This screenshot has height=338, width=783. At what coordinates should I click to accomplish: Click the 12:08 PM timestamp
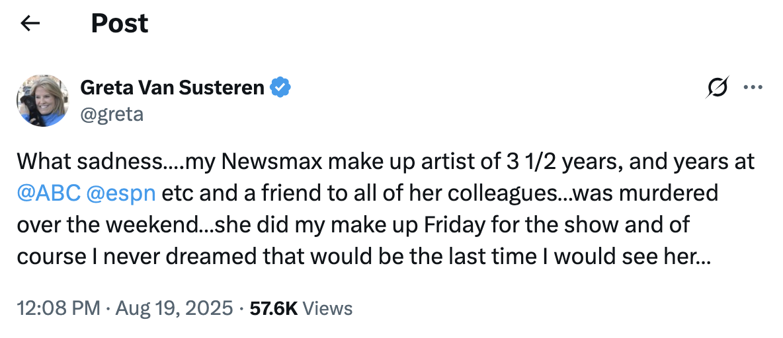pos(59,308)
